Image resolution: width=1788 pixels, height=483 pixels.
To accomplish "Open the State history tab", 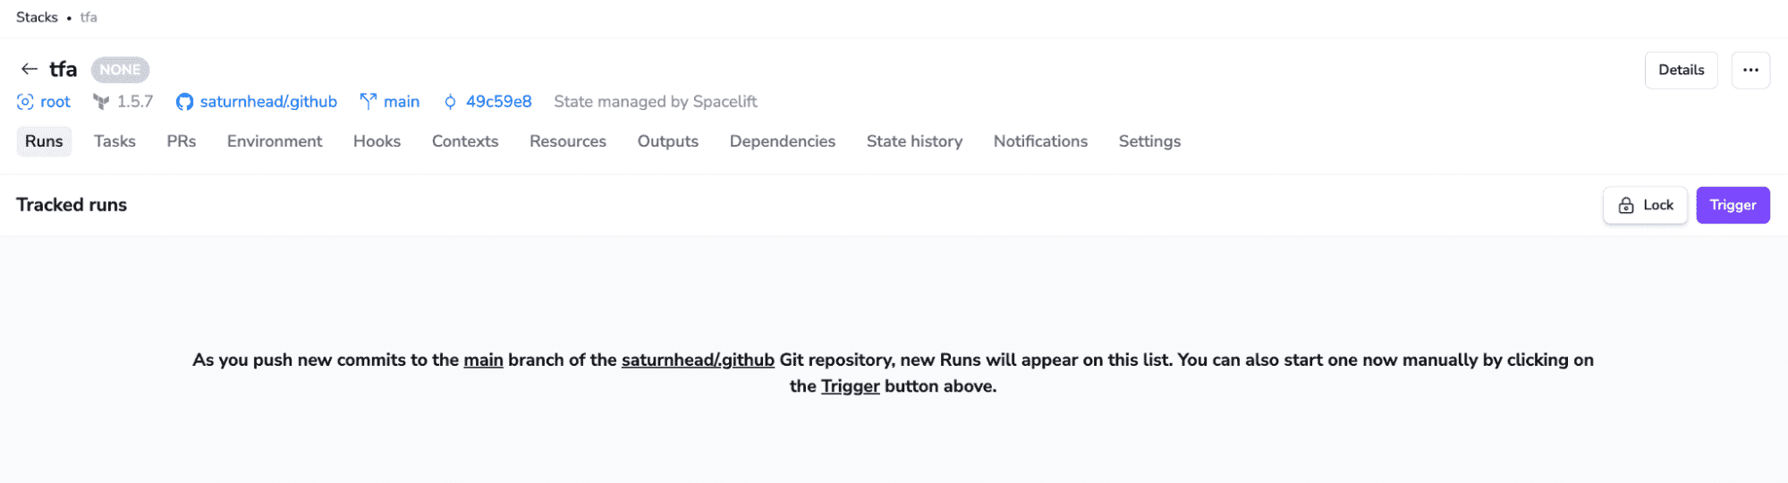I will (914, 141).
